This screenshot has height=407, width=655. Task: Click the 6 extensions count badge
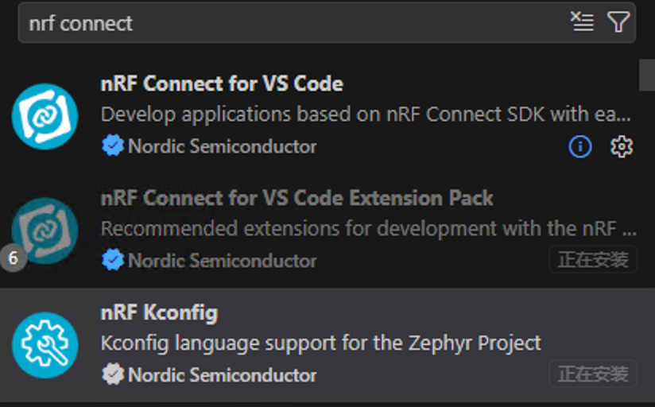[x=13, y=258]
